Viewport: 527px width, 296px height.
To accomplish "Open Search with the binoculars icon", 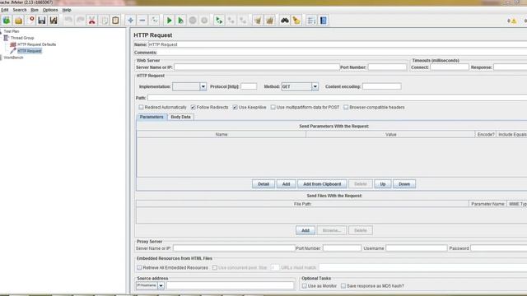I will tap(285, 21).
